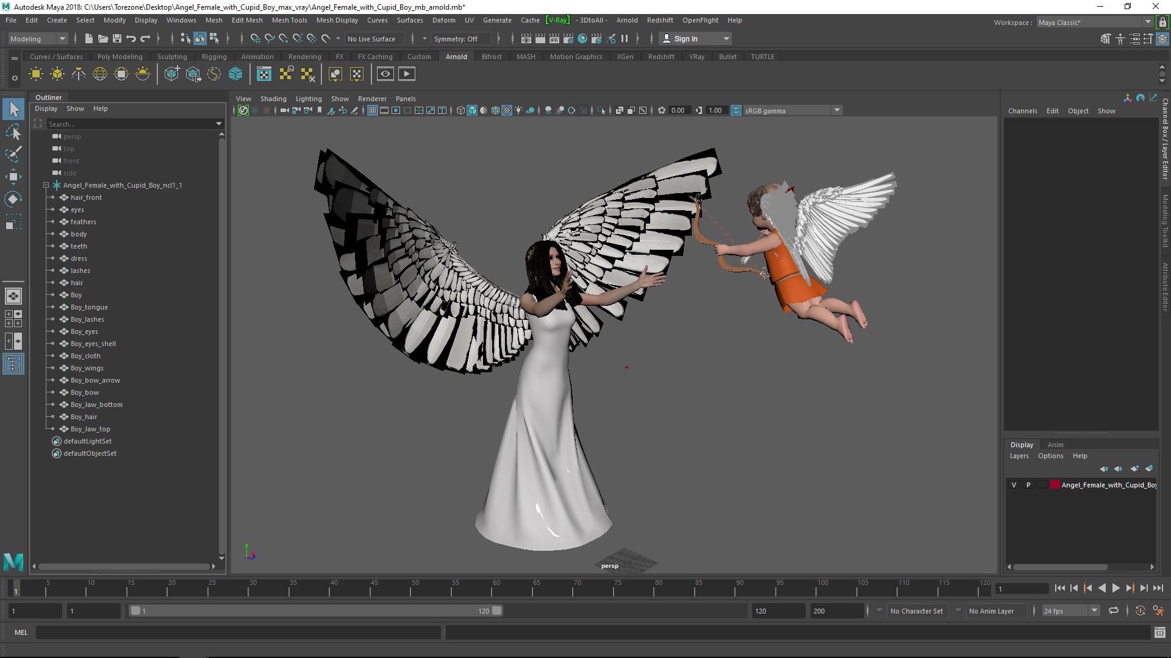Activate the Move tool in toolbox
This screenshot has height=658, width=1171.
click(13, 177)
